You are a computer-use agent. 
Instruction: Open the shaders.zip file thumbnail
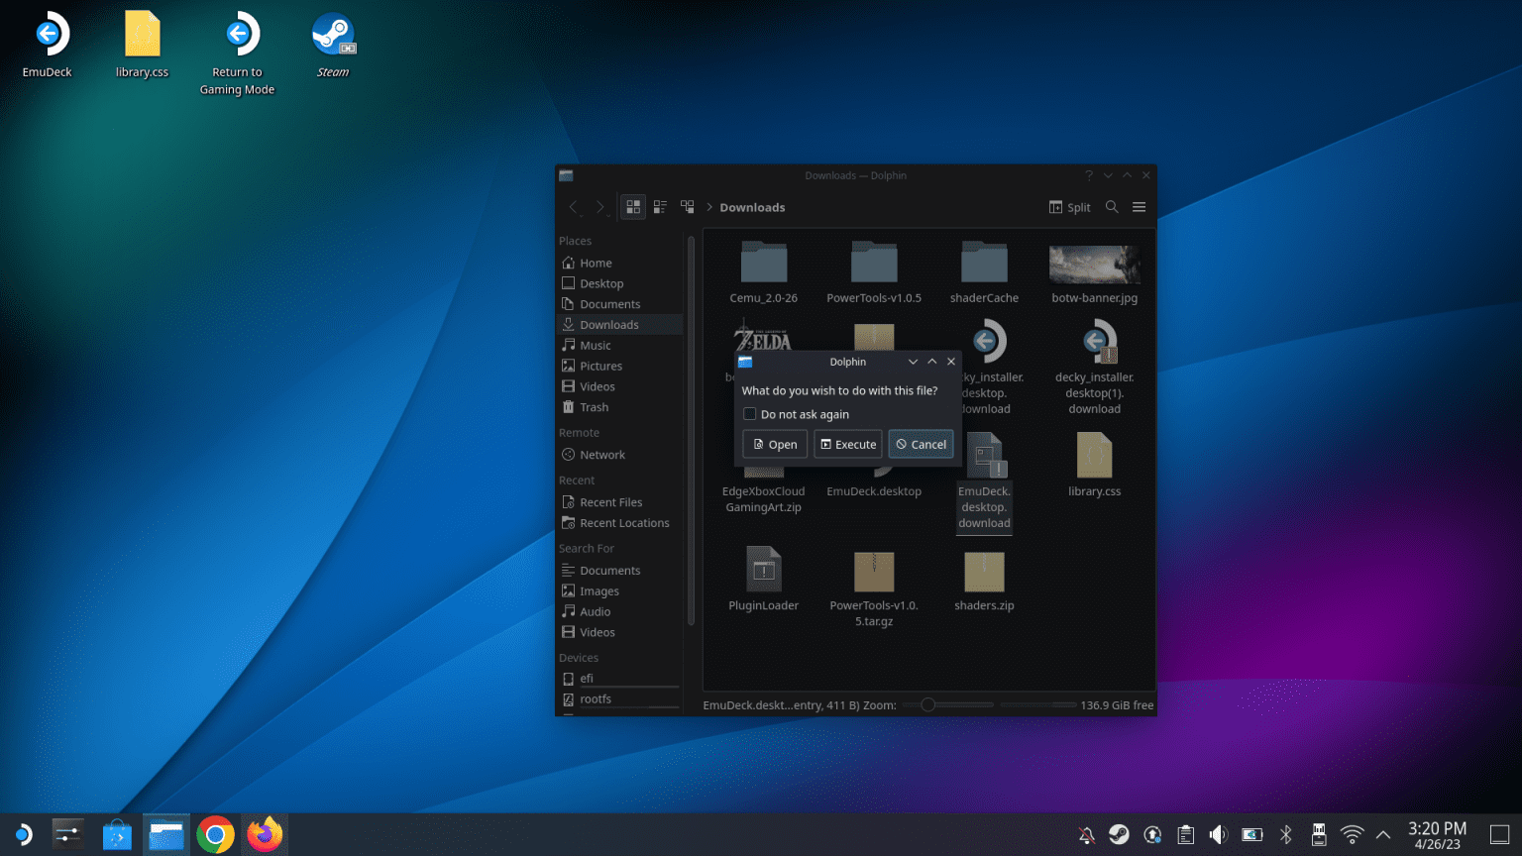pos(984,573)
